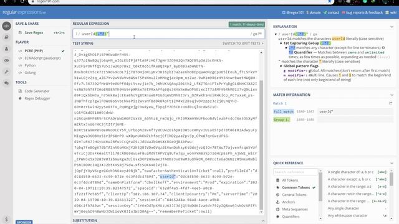399x224 pixels.
Task: Open Meta Sequences reference category
Action: (x=296, y=209)
